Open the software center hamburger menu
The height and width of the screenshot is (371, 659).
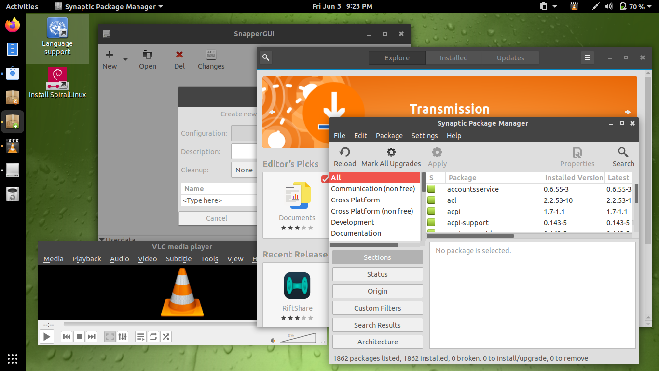click(x=587, y=57)
